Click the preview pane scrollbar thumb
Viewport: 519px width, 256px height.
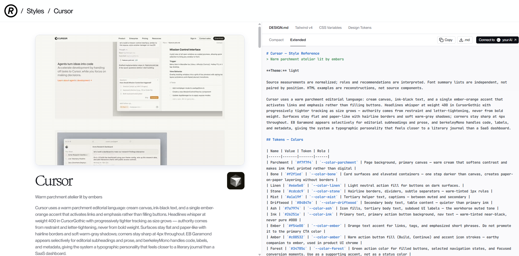tap(259, 37)
